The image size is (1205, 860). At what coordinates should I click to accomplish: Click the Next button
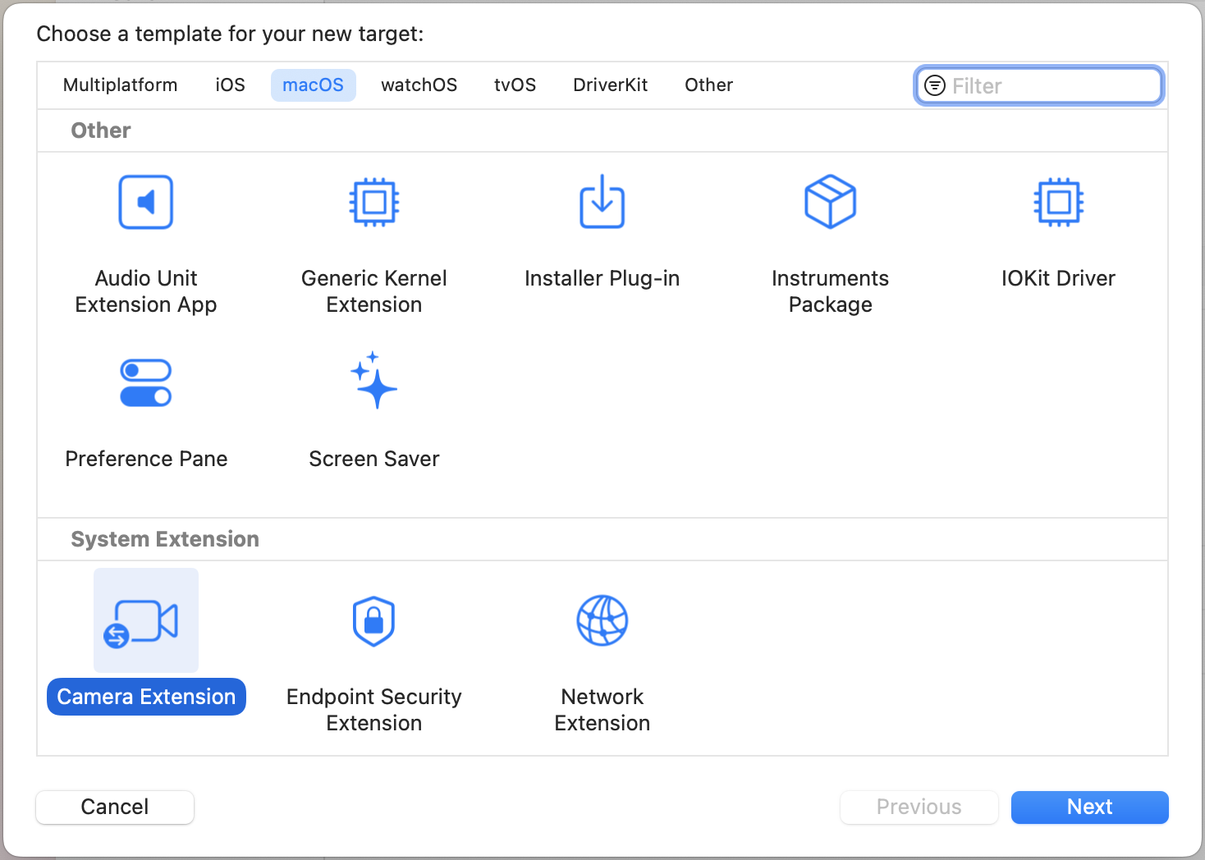pos(1090,807)
